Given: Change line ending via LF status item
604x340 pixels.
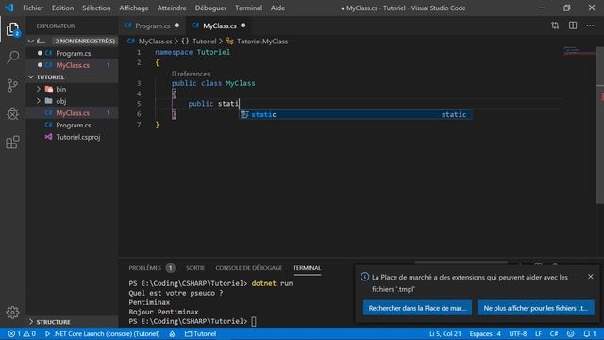Looking at the screenshot, I should pyautogui.click(x=538, y=333).
